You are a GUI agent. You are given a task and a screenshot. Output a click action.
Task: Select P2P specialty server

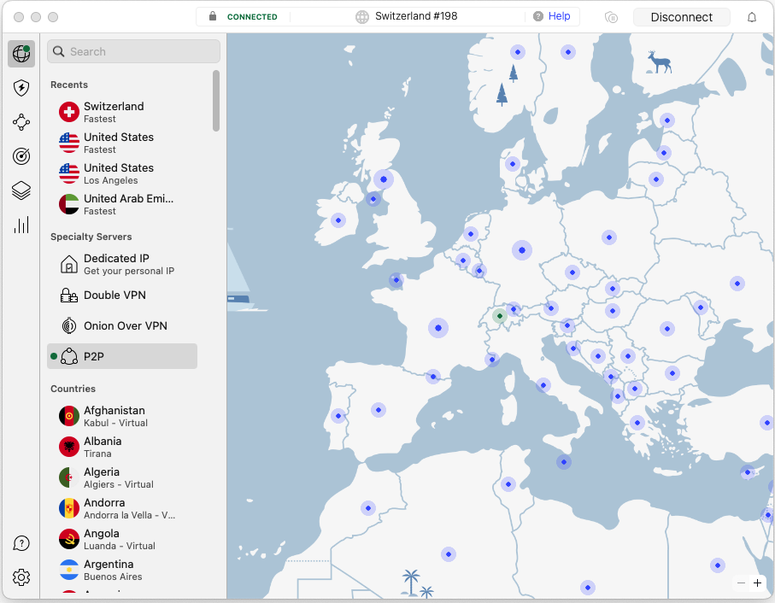coord(122,356)
